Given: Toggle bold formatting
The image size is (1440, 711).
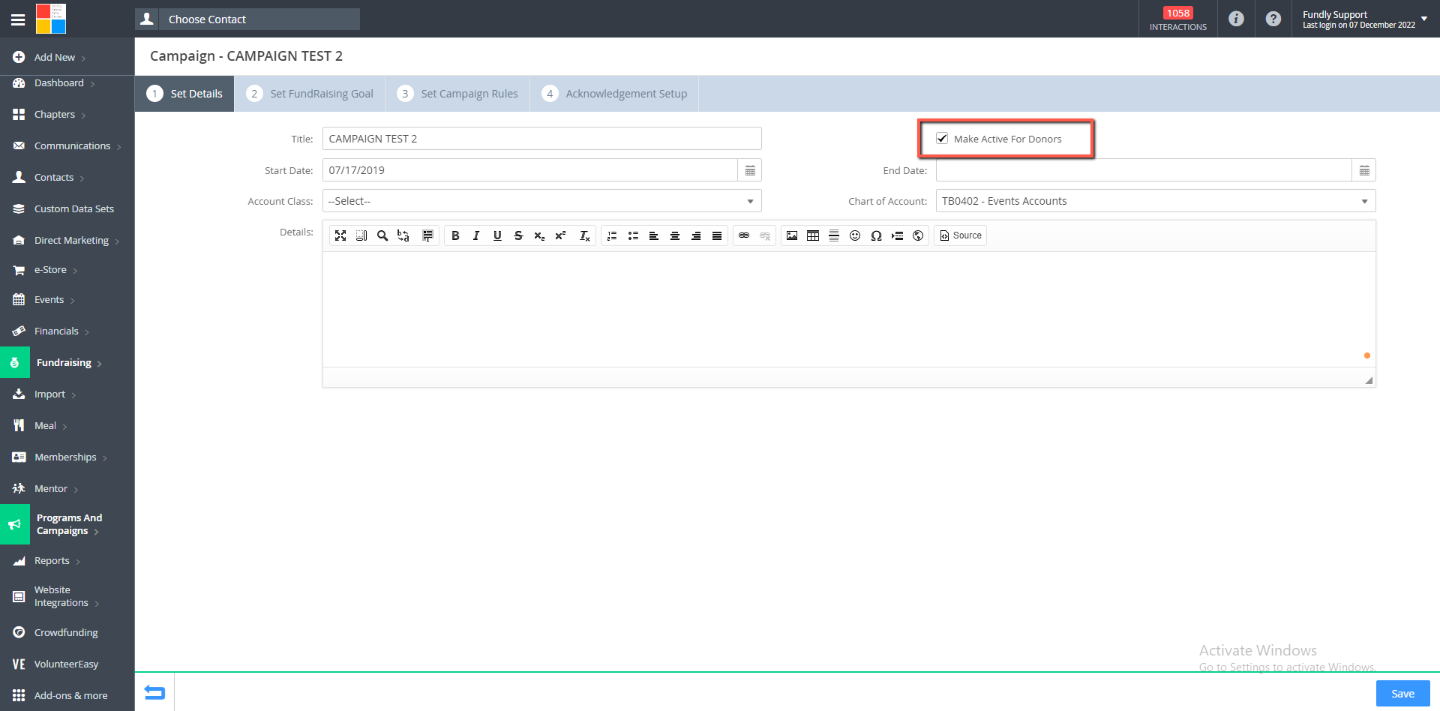Looking at the screenshot, I should point(455,235).
